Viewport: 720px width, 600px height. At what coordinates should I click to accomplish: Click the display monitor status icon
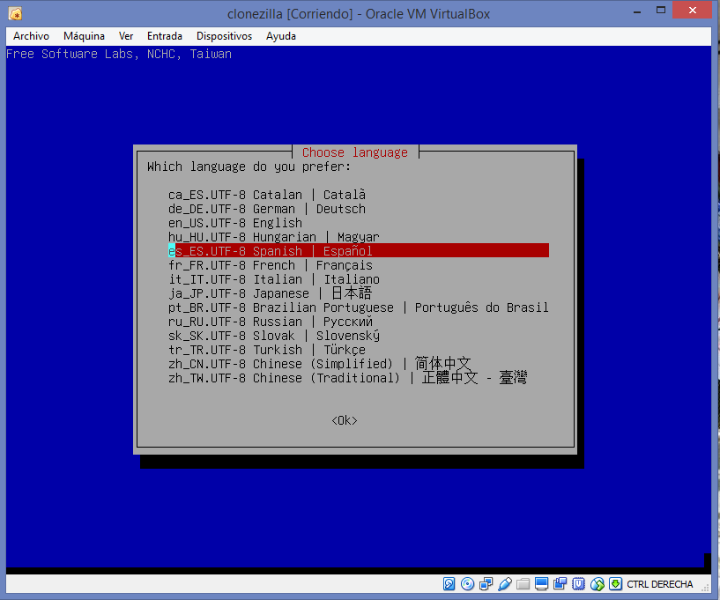tap(541, 584)
